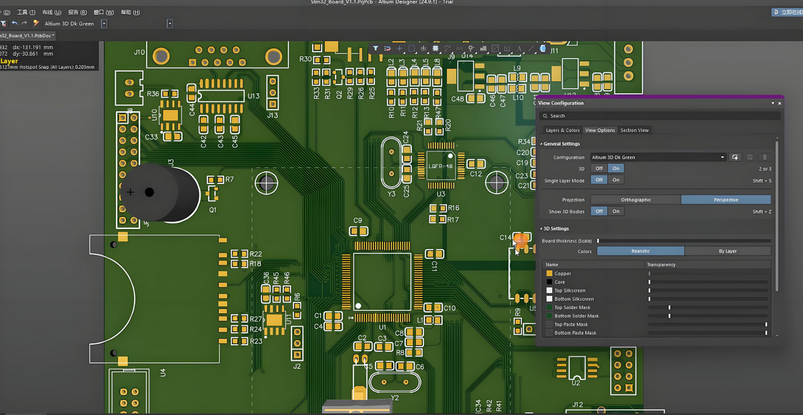Click the Undo arrow in toolbar

(14, 23)
